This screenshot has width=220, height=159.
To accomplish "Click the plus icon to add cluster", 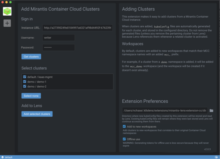I will (7, 23).
